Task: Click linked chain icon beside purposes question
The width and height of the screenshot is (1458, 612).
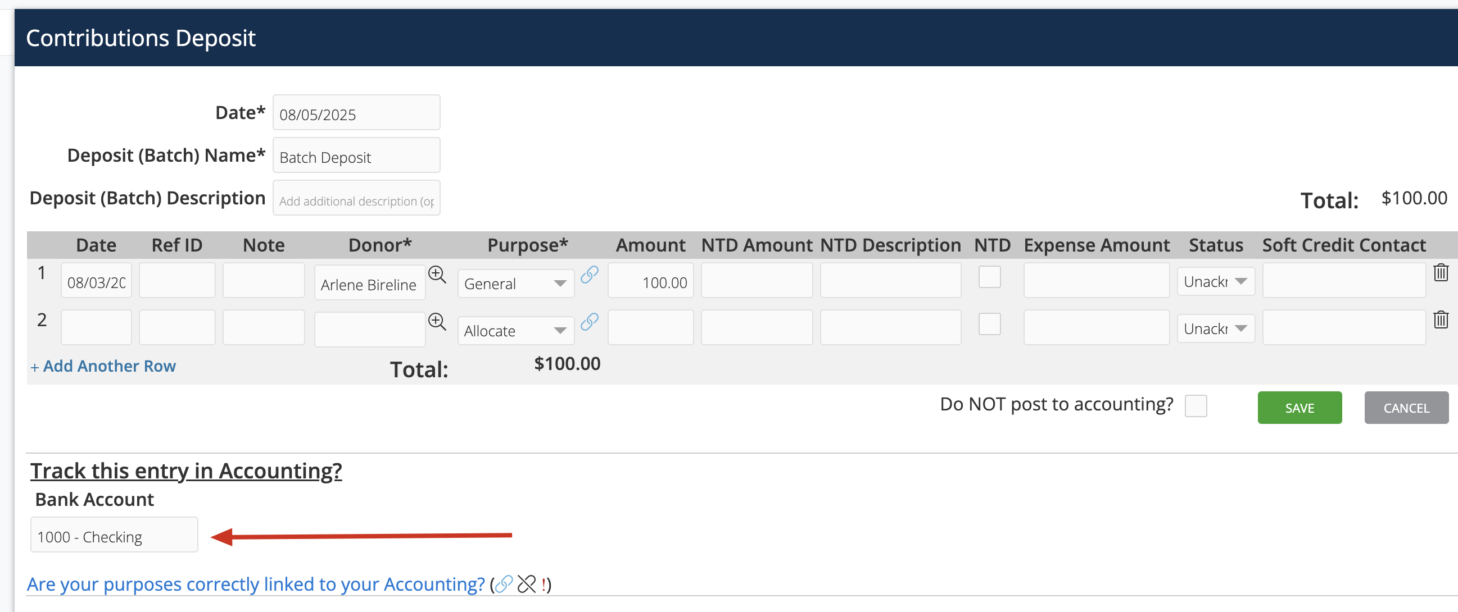Action: (504, 584)
